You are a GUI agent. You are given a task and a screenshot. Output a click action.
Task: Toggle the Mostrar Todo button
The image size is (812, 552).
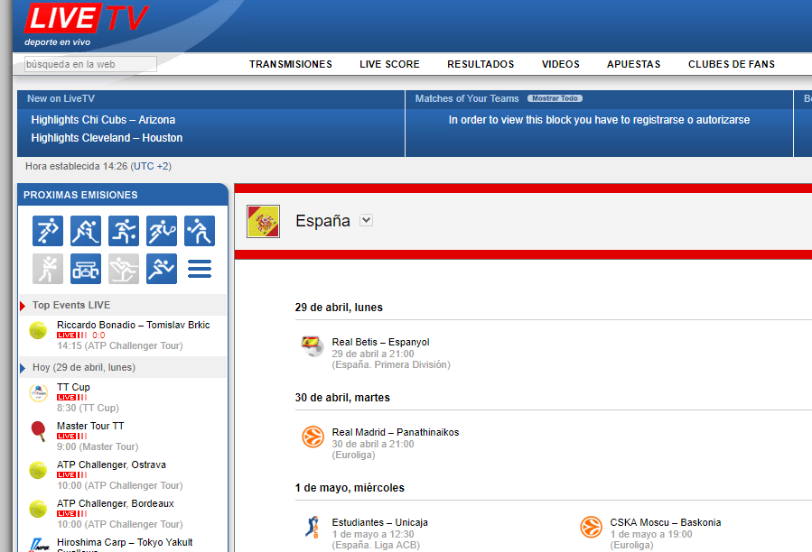pos(555,98)
